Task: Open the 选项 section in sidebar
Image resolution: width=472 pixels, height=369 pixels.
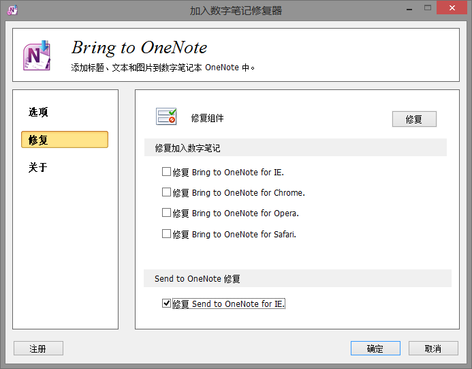Action: click(x=38, y=112)
